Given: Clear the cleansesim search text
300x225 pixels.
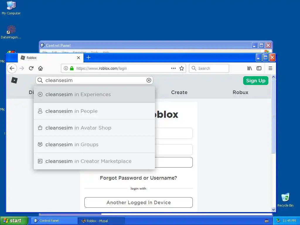Looking at the screenshot, I should (x=149, y=80).
